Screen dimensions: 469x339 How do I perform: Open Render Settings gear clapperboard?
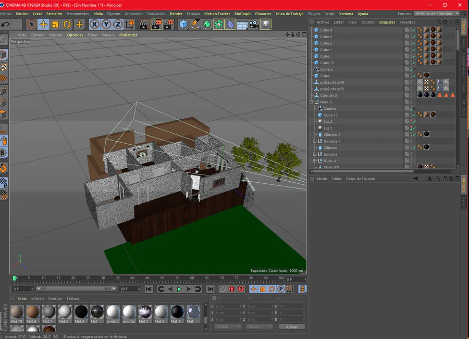click(x=168, y=24)
